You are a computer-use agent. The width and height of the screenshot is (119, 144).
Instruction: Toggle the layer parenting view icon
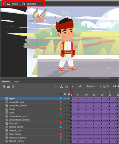point(61,87)
